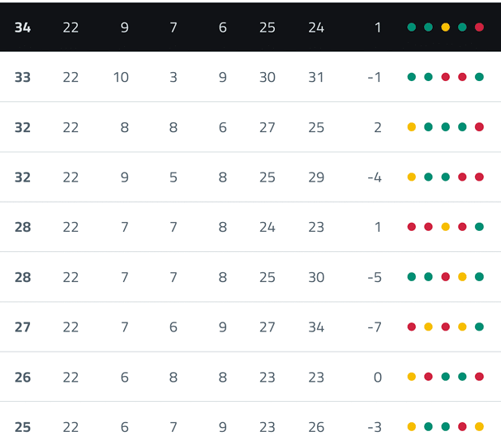Click the 27 points value
This screenshot has height=440, width=501.
click(23, 327)
